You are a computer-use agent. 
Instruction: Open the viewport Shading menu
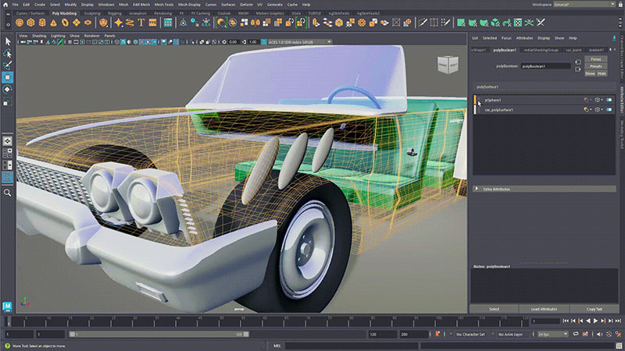(x=39, y=36)
